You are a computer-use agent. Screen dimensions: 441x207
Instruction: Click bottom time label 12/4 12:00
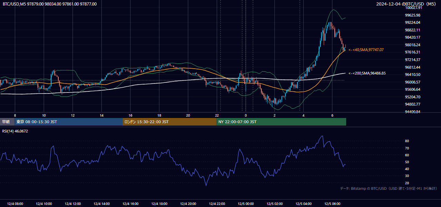[73, 204]
